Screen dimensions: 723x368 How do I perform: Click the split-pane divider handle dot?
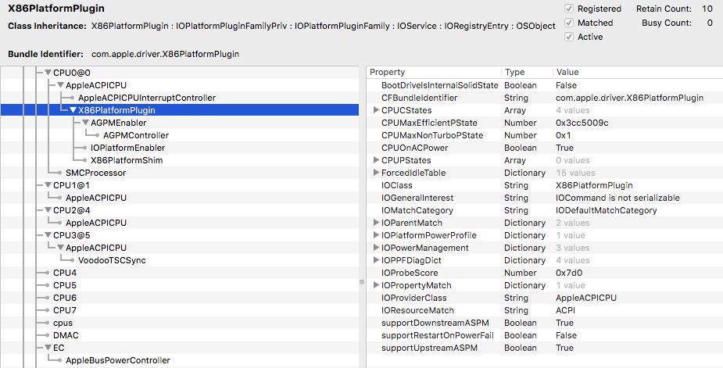tap(362, 282)
